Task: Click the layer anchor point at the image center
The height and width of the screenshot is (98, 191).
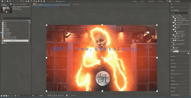Action: 102,57
